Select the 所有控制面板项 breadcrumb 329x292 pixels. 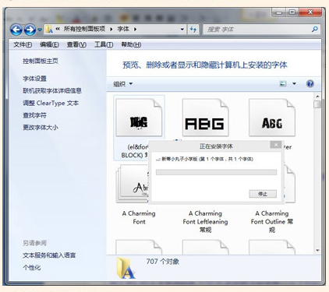tap(84, 29)
